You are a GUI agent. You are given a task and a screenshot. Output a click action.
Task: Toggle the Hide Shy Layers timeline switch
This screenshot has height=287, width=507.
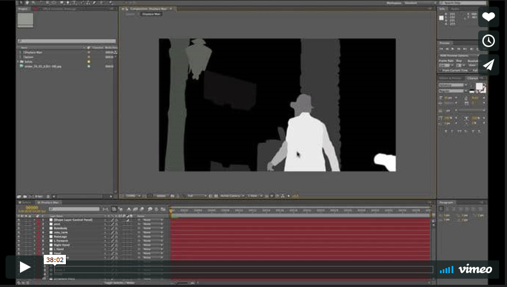(129, 209)
